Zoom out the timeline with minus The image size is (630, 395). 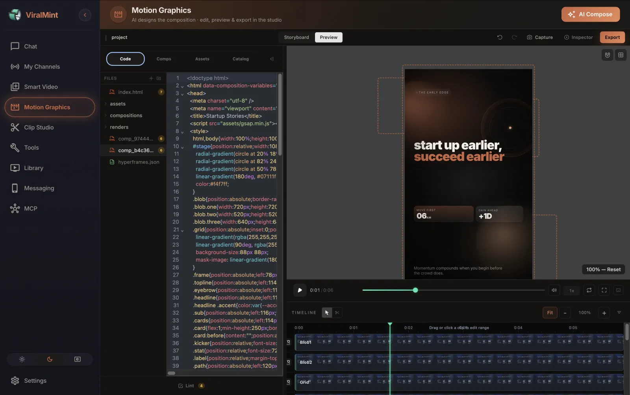[565, 313]
